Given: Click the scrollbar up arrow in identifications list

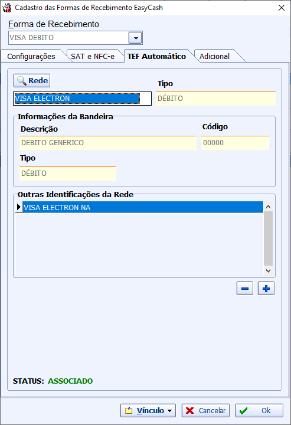Looking at the screenshot, I should pyautogui.click(x=268, y=207).
